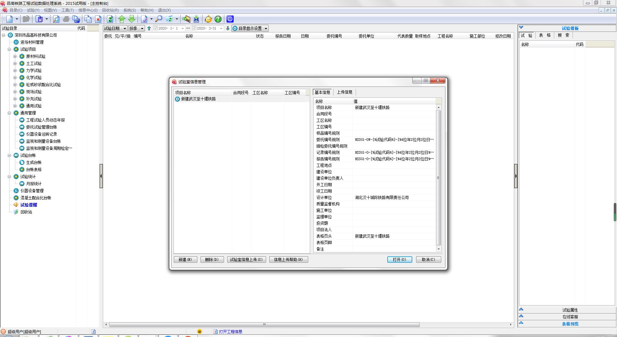Image resolution: width=617 pixels, height=337 pixels.
Task: Open the 目录(C) menu
Action: [x=16, y=10]
